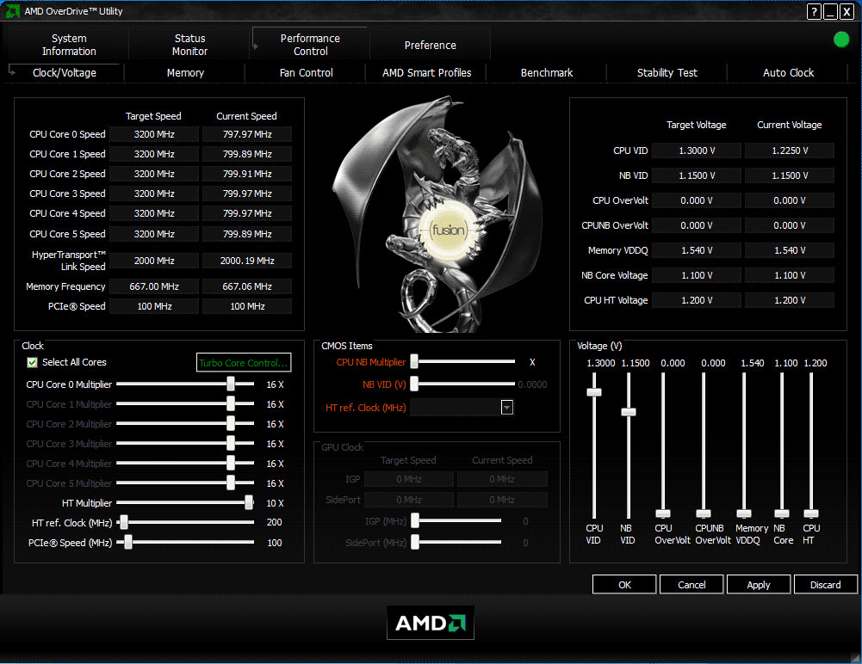The width and height of the screenshot is (862, 664).
Task: Open the Status Monitor tab
Action: [189, 45]
